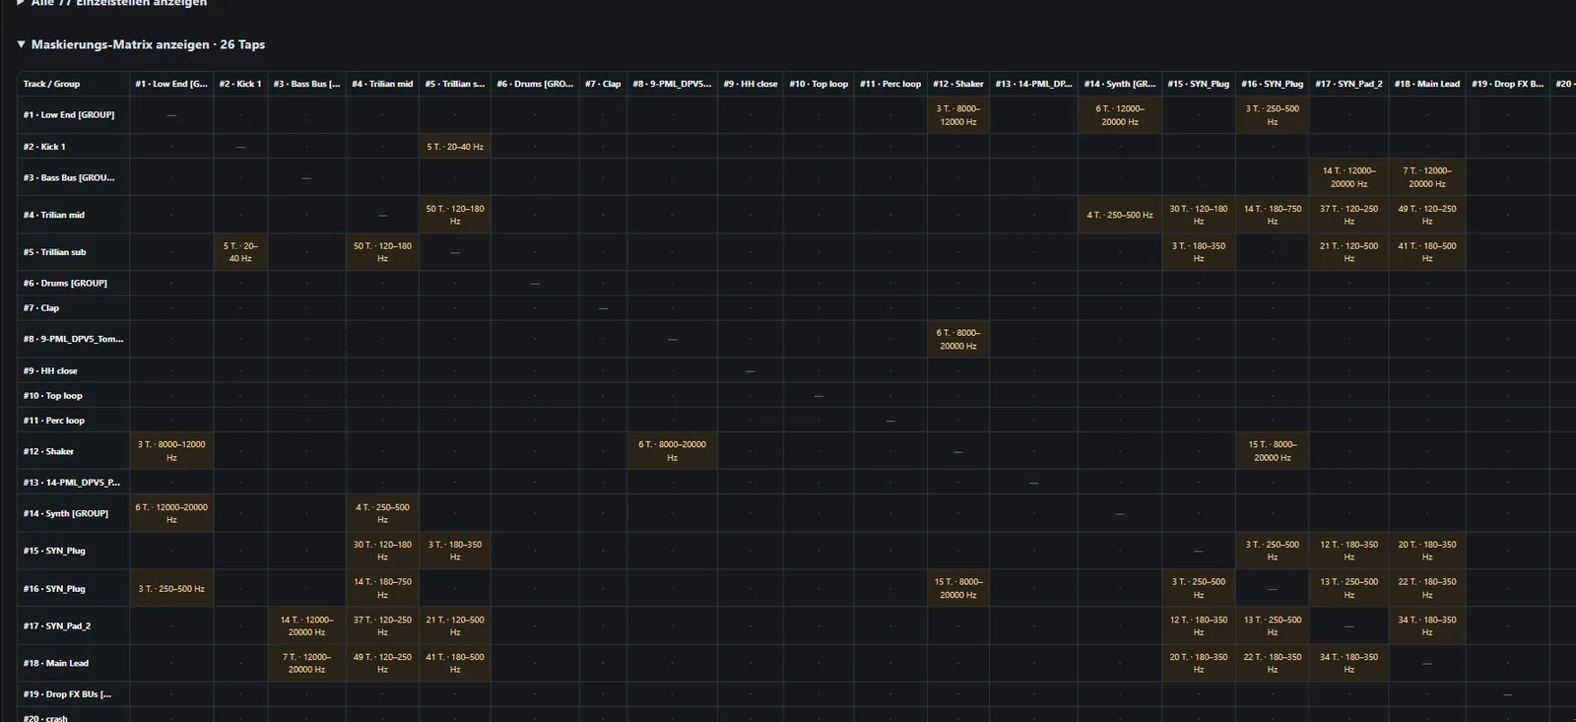Select row label #5 · Trillian sub
This screenshot has height=722, width=1576.
click(x=73, y=252)
